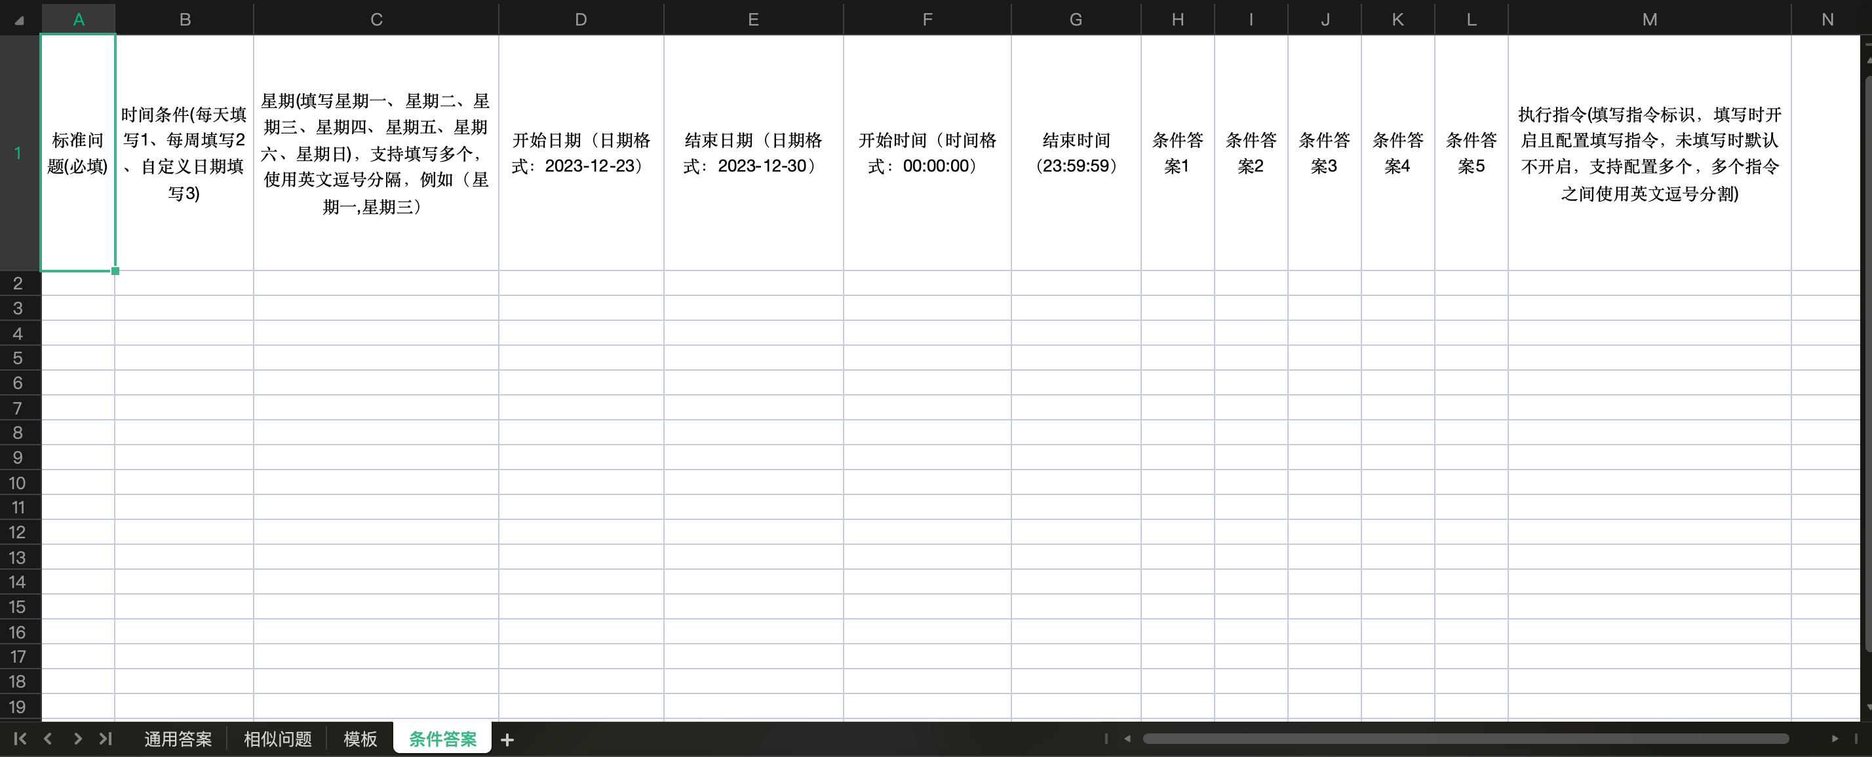The image size is (1872, 757).
Task: Click the next-sheet arrow icon
Action: pos(77,738)
